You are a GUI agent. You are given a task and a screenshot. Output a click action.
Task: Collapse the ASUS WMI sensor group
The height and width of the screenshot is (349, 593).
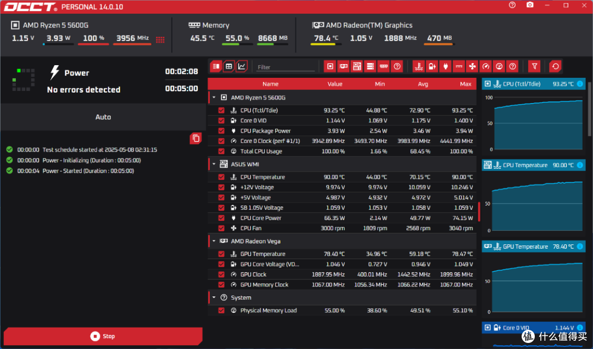214,164
